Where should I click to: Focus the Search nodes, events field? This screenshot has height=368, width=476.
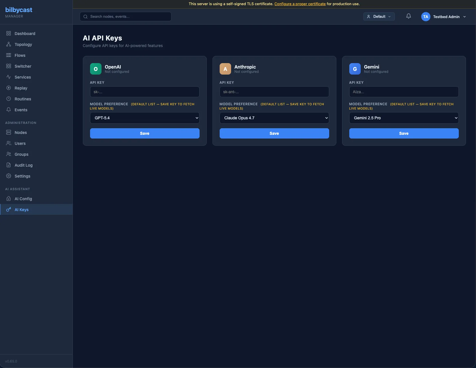(x=126, y=17)
